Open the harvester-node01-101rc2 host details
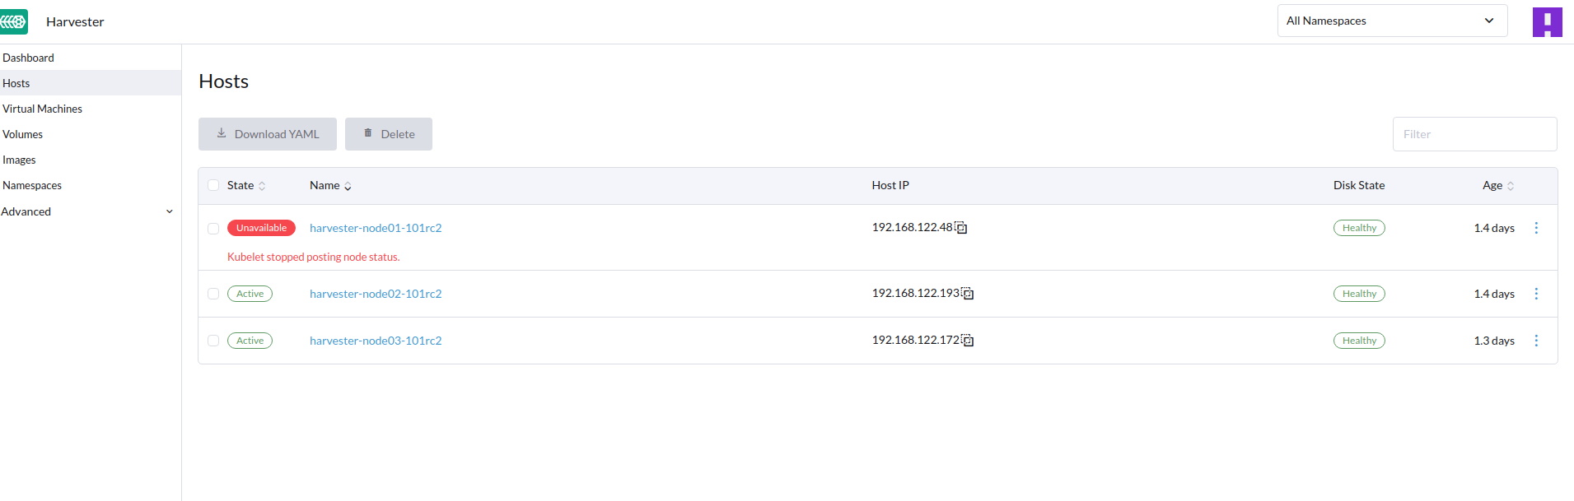1574x501 pixels. coord(376,228)
